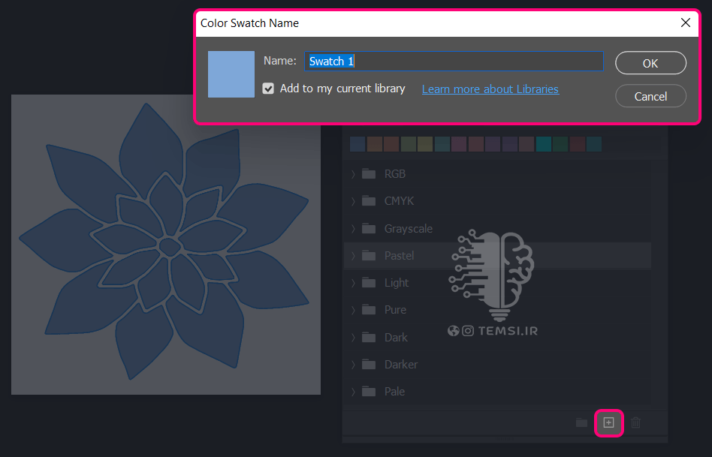Viewport: 712px width, 457px height.
Task: Click the flower artwork on the canvas
Action: (x=164, y=242)
